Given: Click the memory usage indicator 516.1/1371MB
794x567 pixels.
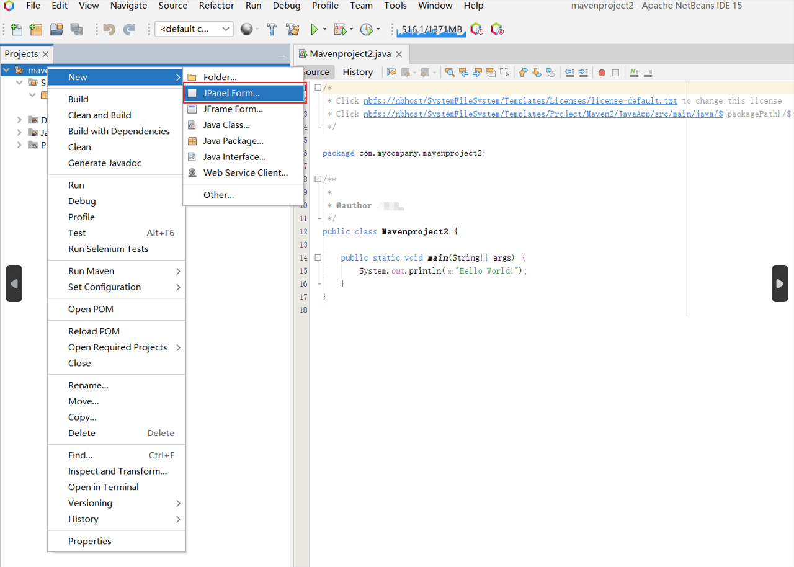Looking at the screenshot, I should pos(432,29).
